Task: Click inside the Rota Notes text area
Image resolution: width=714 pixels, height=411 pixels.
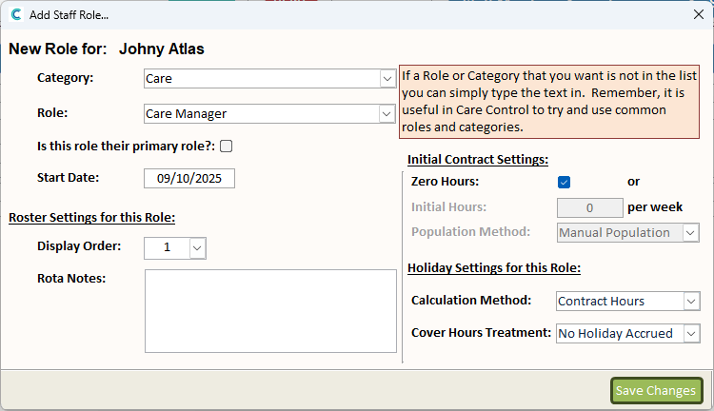Action: (x=270, y=310)
